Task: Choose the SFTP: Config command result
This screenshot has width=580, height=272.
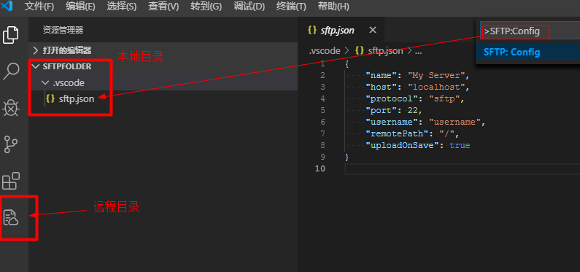Action: point(527,53)
